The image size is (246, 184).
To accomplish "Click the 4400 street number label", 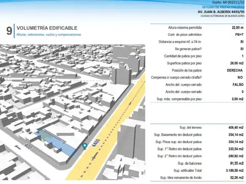I will (96, 143).
